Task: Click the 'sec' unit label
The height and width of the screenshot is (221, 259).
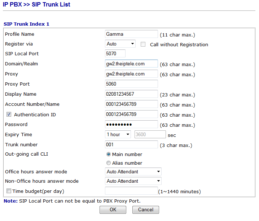Action: point(172,135)
